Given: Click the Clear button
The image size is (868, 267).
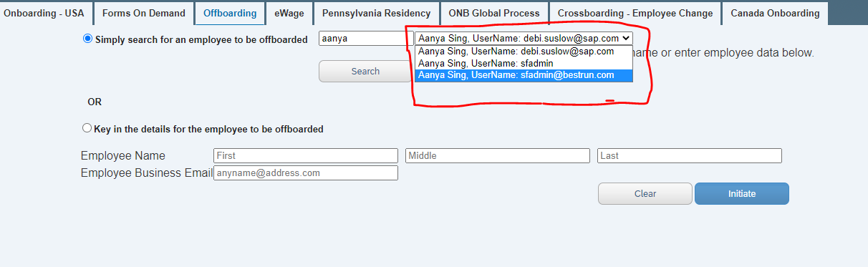Looking at the screenshot, I should pos(645,194).
